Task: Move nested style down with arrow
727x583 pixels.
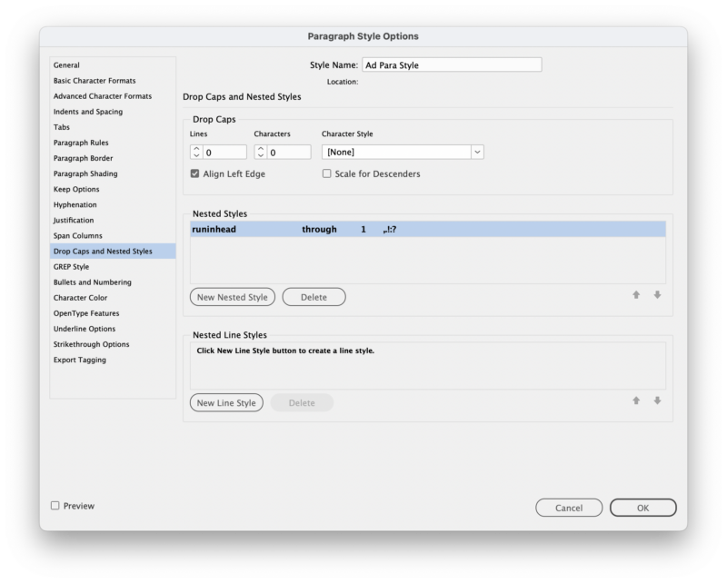Action: coord(657,295)
